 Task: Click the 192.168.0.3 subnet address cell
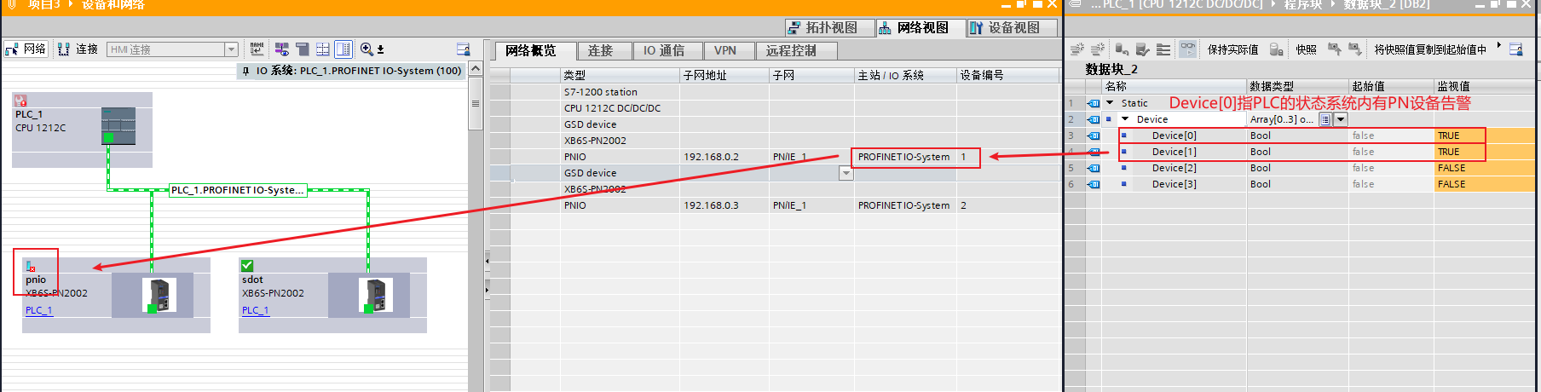pos(724,205)
